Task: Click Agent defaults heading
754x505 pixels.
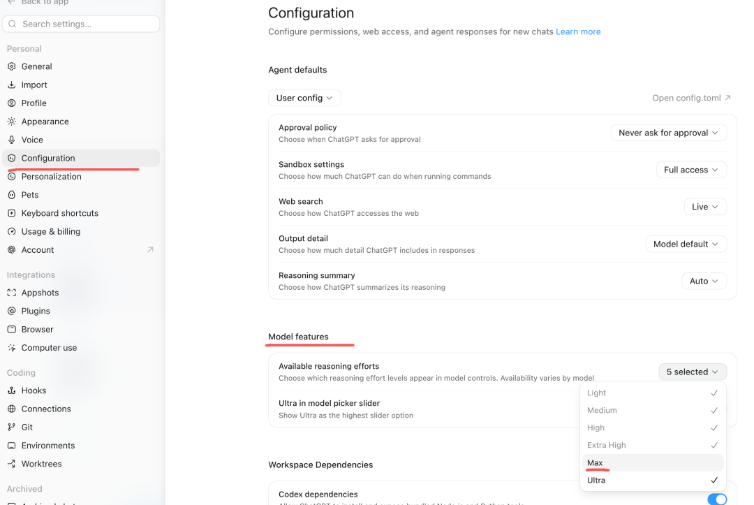Action: point(297,70)
